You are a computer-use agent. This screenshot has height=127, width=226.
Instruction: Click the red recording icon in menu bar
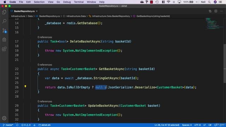click(151, 2)
